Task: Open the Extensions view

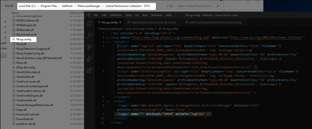Action: (x=89, y=70)
